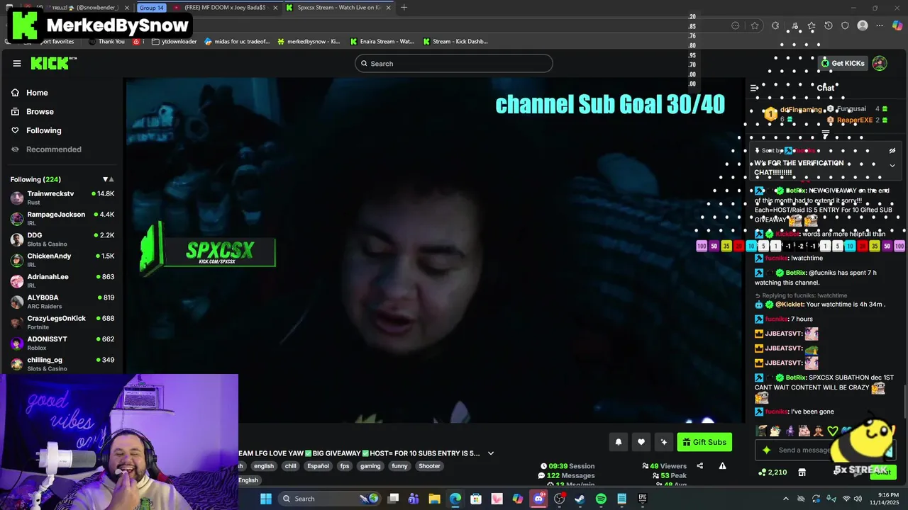Open the ytdownloader bookmark
The height and width of the screenshot is (510, 908).
click(174, 42)
